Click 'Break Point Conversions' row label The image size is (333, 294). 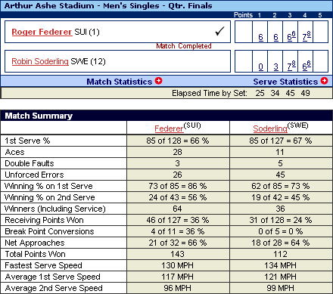tap(49, 231)
